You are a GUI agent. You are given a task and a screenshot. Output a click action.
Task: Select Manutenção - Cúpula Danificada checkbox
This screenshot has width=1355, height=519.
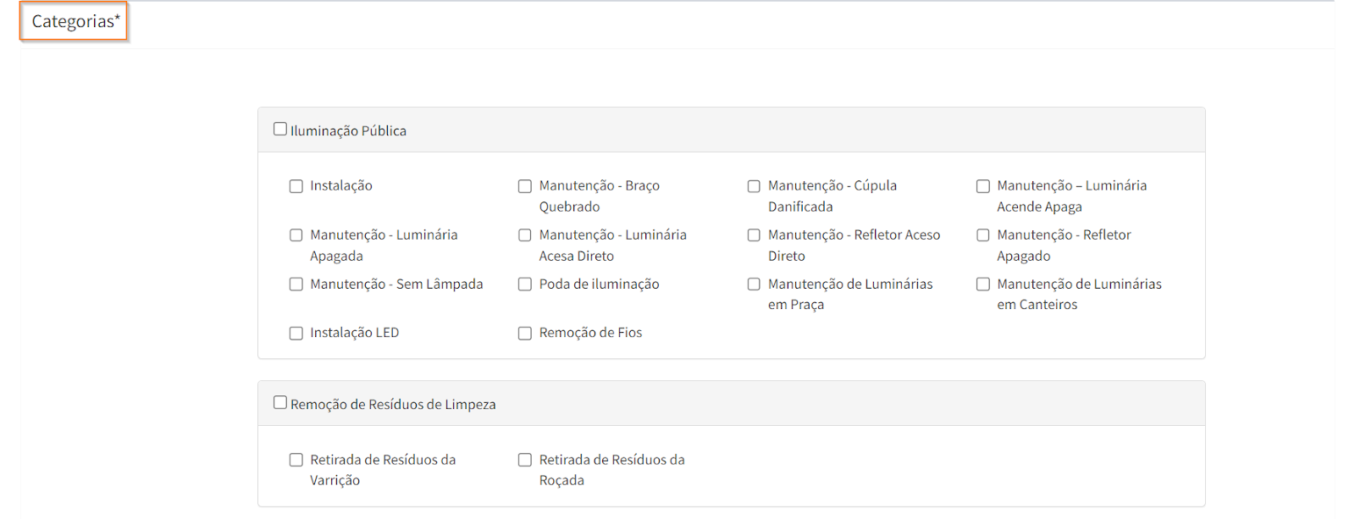pos(754,186)
